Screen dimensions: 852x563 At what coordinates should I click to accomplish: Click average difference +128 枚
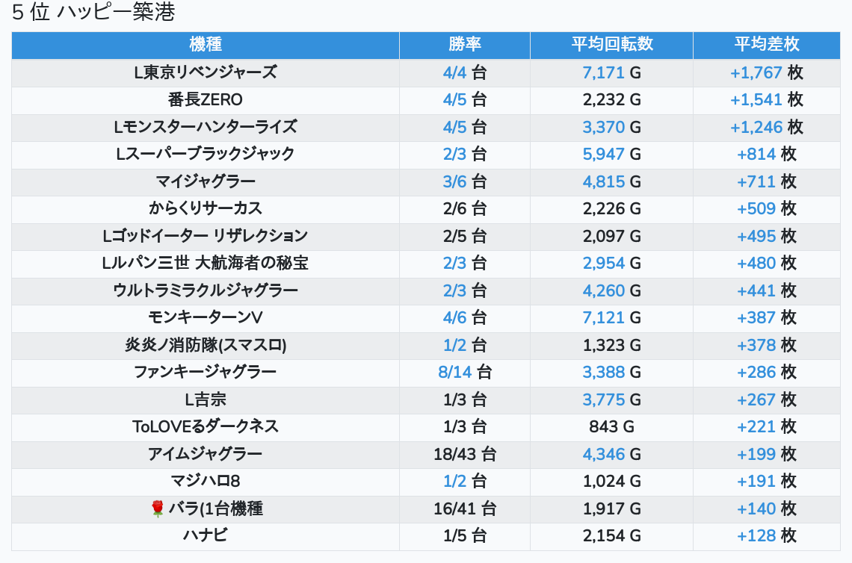[x=767, y=536]
